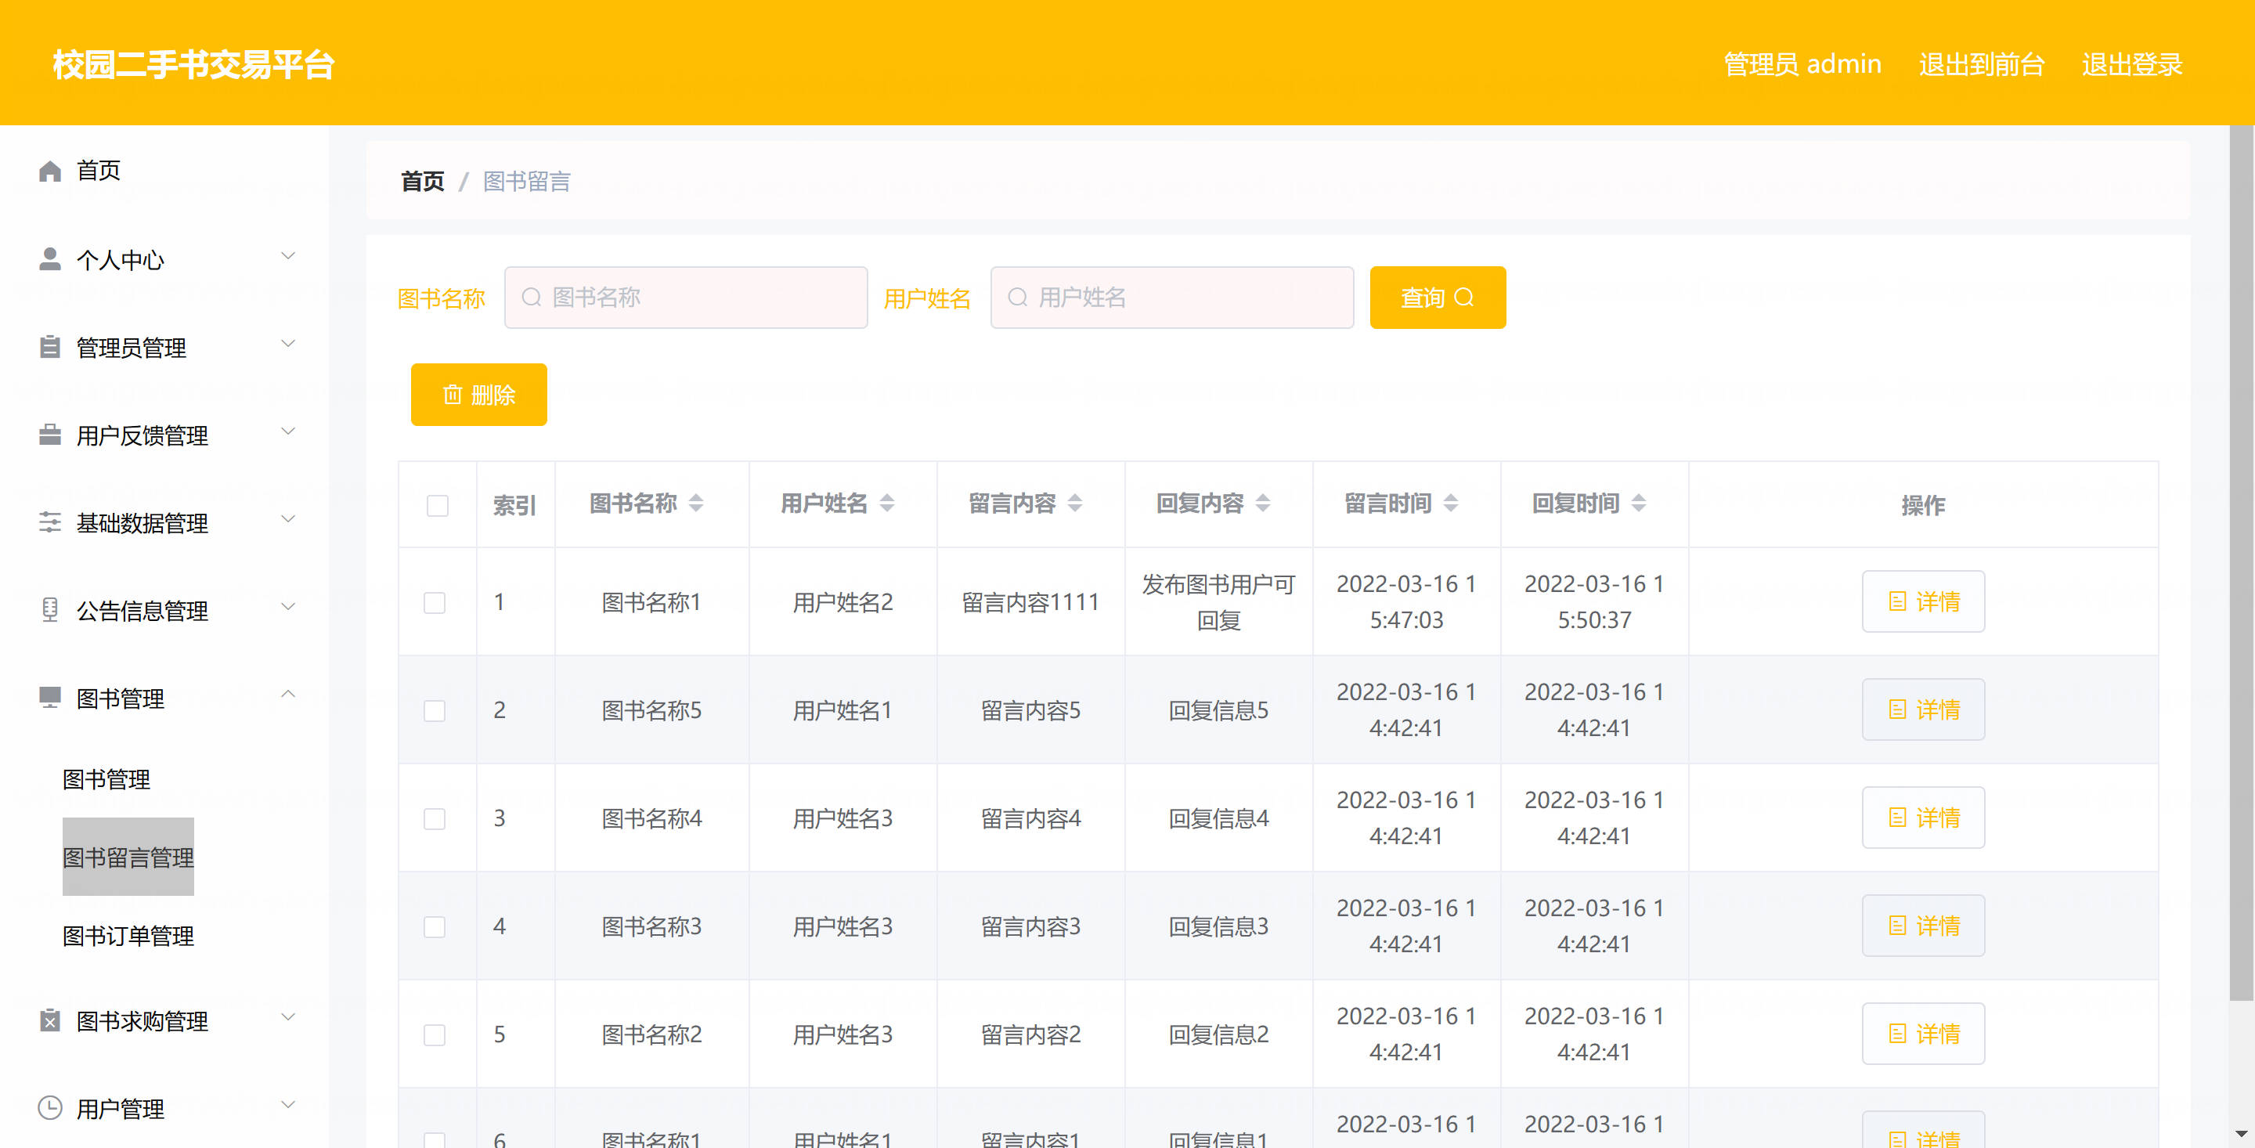
Task: Click the 删除 delete button
Action: [479, 395]
